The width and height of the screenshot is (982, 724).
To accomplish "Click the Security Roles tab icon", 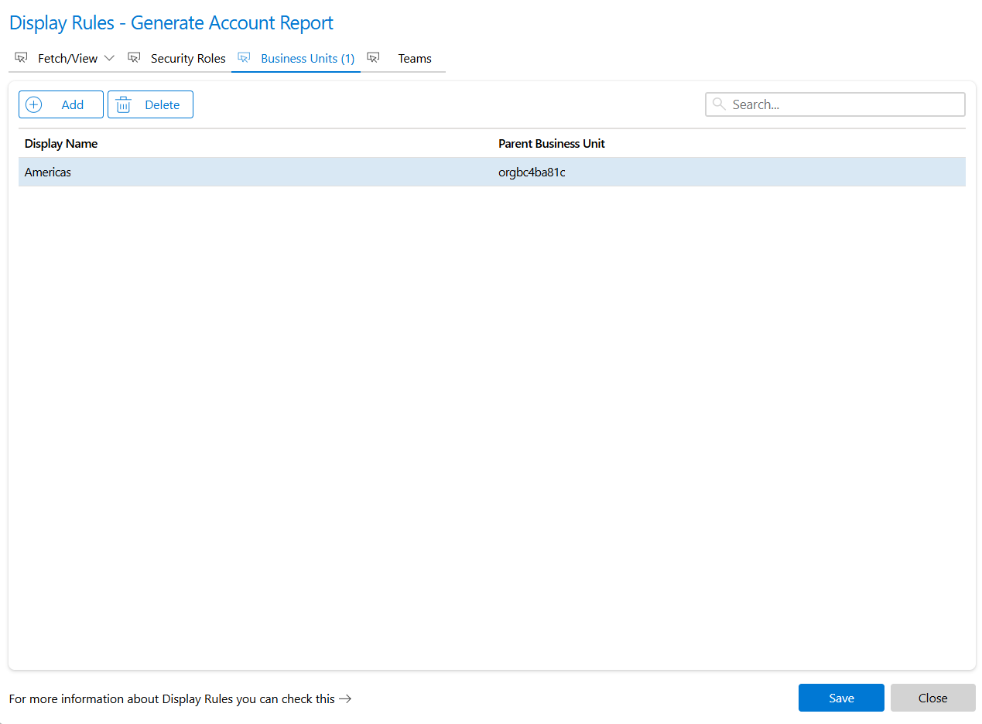I will pos(134,58).
